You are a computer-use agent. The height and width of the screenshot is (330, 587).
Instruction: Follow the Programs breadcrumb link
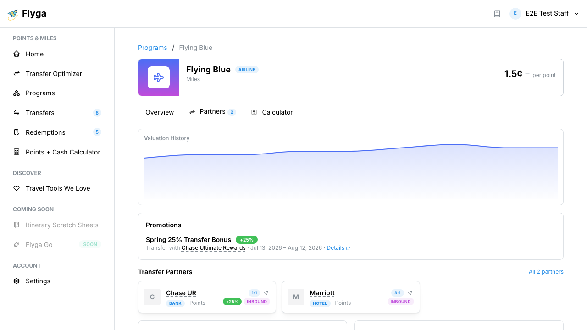(x=153, y=48)
